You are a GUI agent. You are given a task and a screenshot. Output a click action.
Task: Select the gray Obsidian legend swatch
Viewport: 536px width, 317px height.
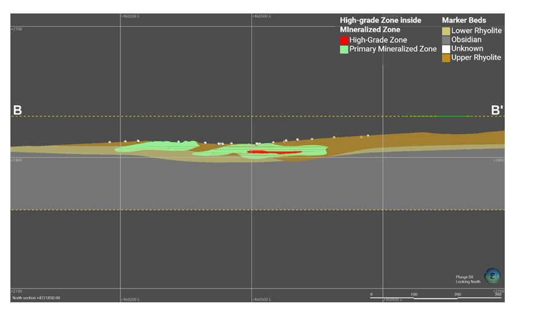(446, 40)
